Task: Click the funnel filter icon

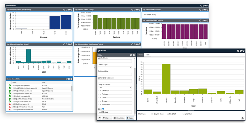Action: [x=100, y=118]
